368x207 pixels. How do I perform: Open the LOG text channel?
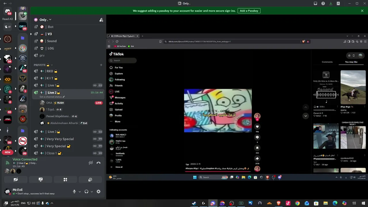pos(68,48)
